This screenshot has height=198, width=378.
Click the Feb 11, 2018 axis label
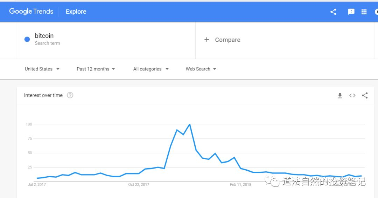(x=240, y=184)
